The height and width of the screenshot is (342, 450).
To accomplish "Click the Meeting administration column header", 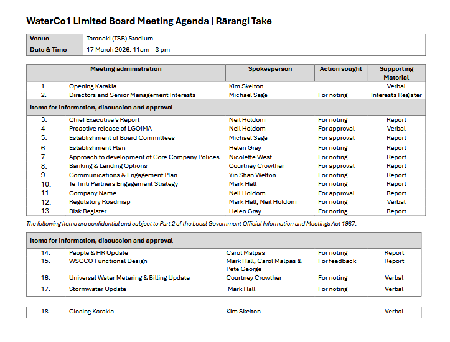I will pos(126,69).
